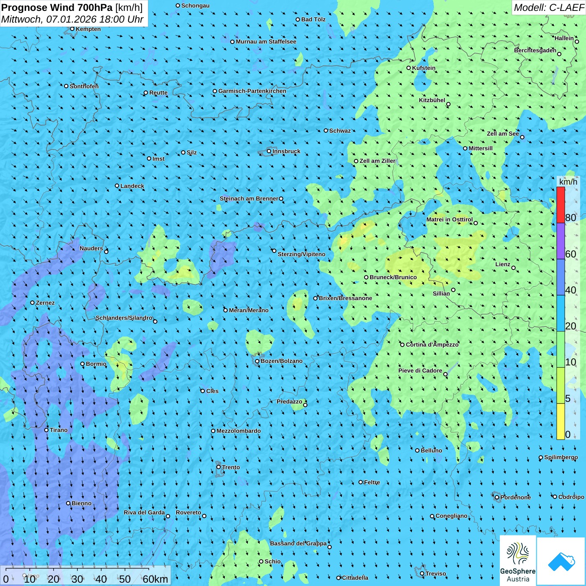Click the Feltre location dot
This screenshot has height=586, width=586.
[x=361, y=482]
